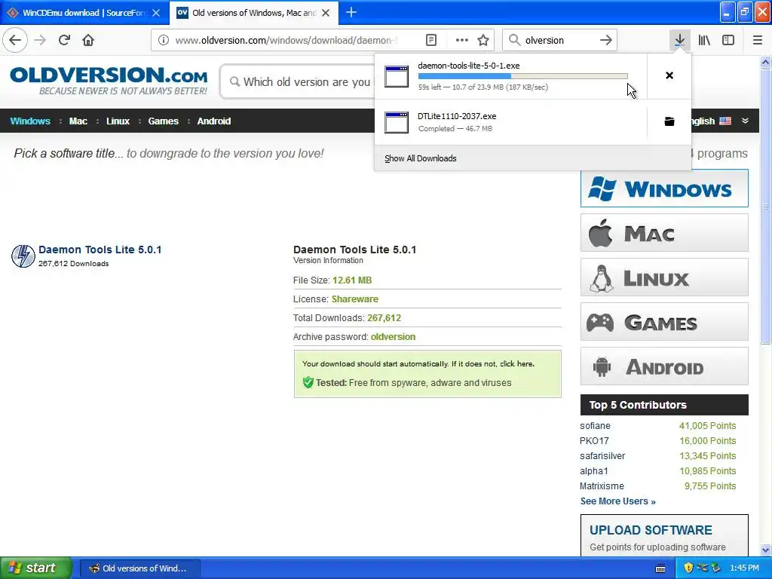Screen dimensions: 772x579
Task: Open contributor sofiane's profile
Action: pos(595,426)
